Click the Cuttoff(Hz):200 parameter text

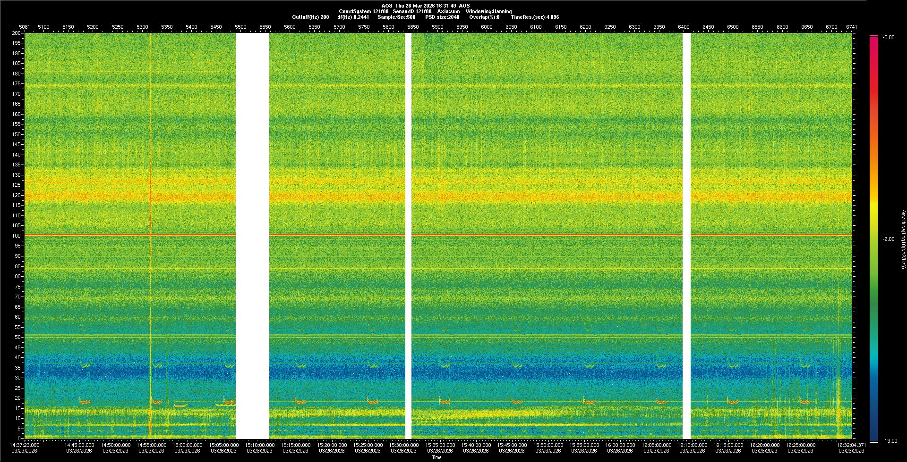pyautogui.click(x=310, y=17)
